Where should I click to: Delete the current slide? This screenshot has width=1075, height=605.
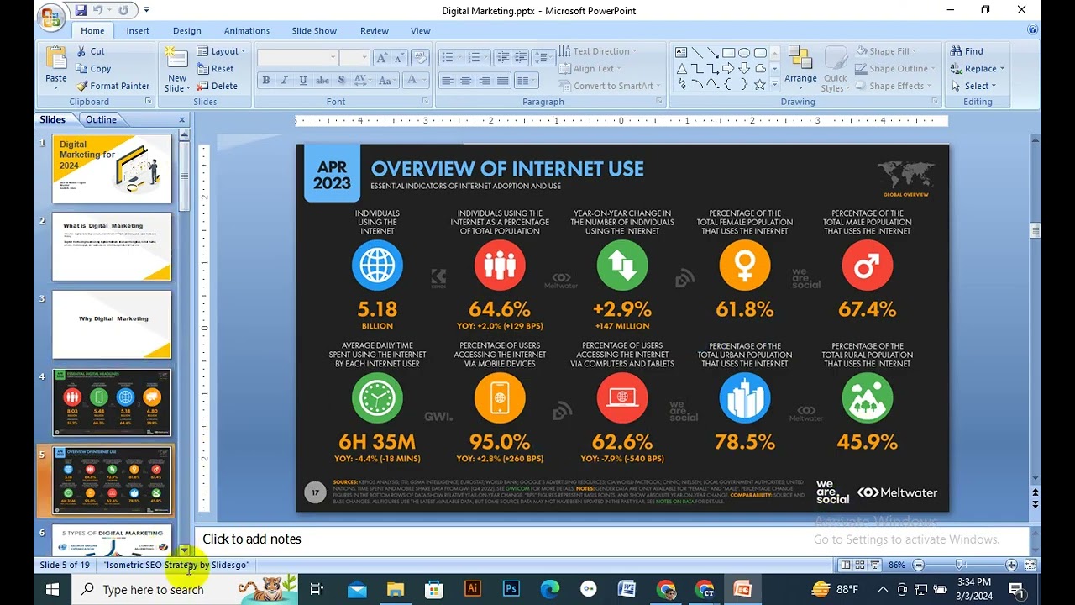point(218,86)
